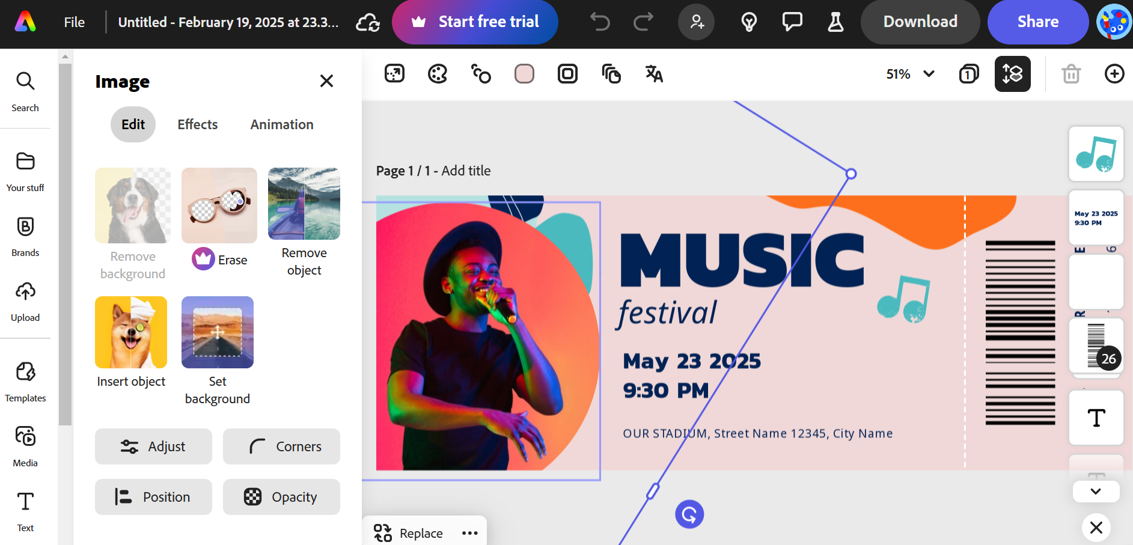Screen dimensions: 1133x545
Task: Open the Recolor palette icon
Action: click(x=438, y=74)
